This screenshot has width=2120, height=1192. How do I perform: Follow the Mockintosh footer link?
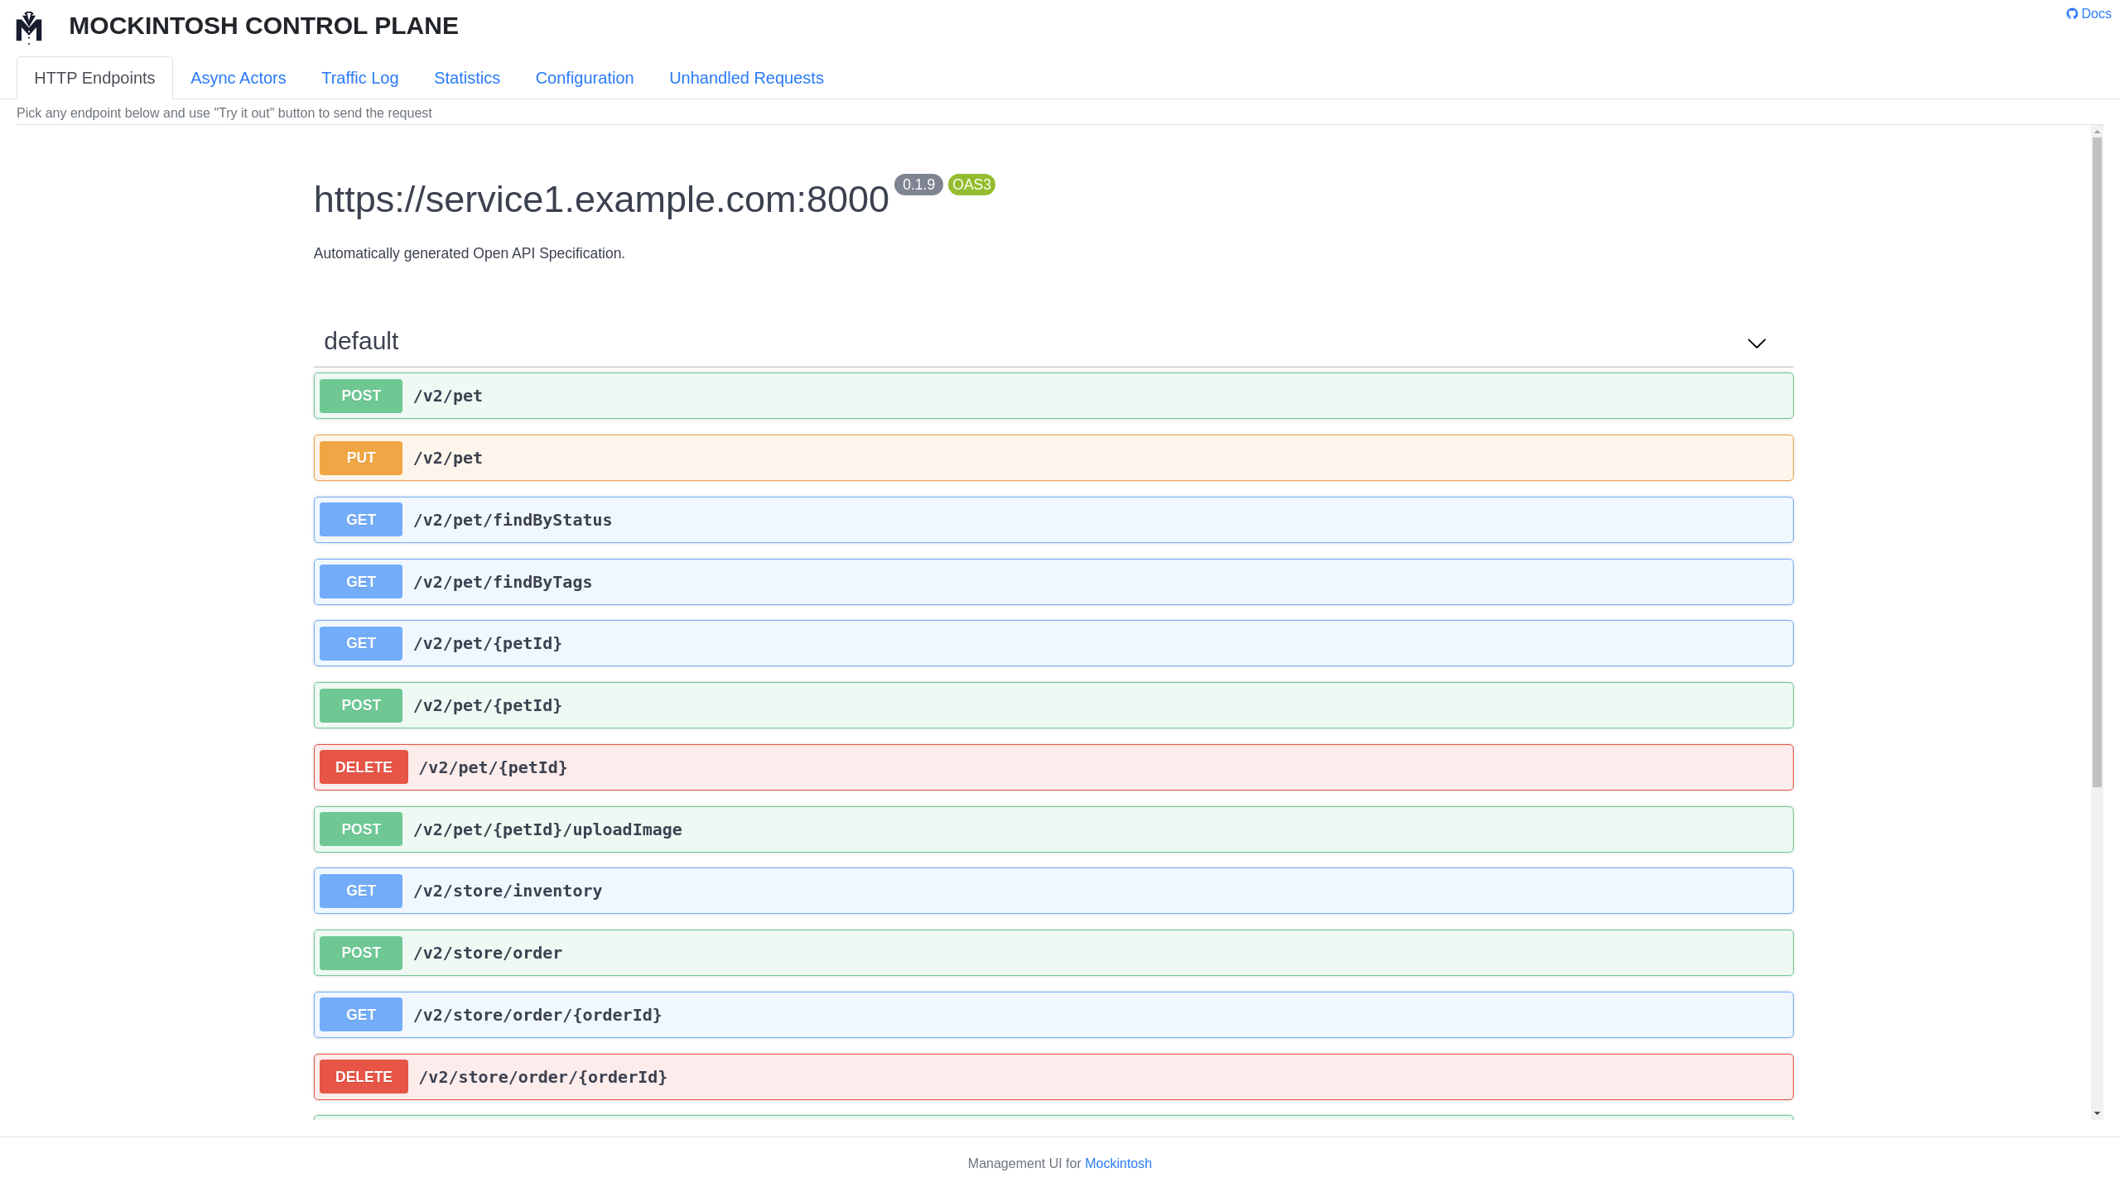[x=1117, y=1163]
